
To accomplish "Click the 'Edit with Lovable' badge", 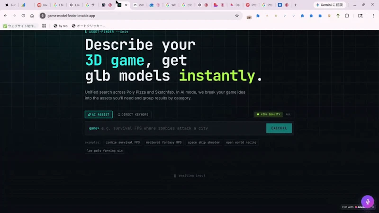I will pyautogui.click(x=354, y=207).
